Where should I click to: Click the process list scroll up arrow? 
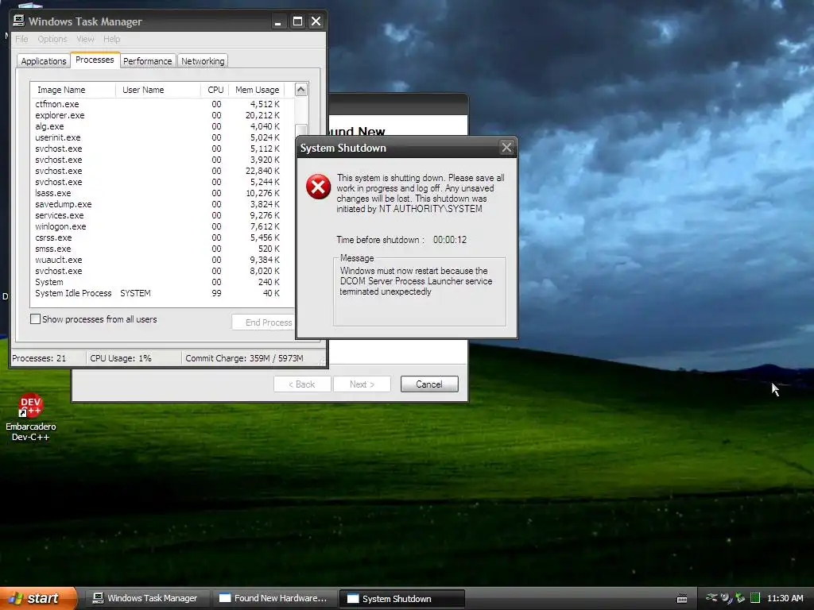pyautogui.click(x=301, y=90)
